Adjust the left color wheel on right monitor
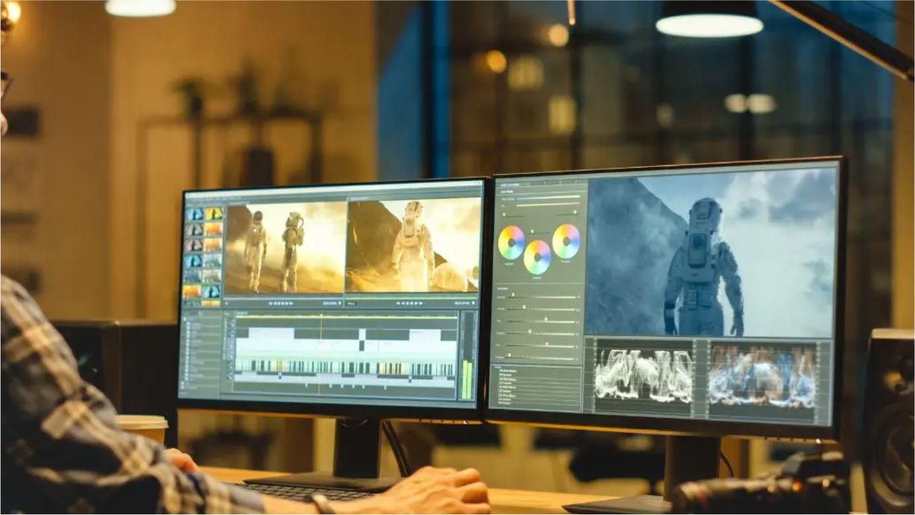Viewport: 915px width, 515px height. pos(511,243)
